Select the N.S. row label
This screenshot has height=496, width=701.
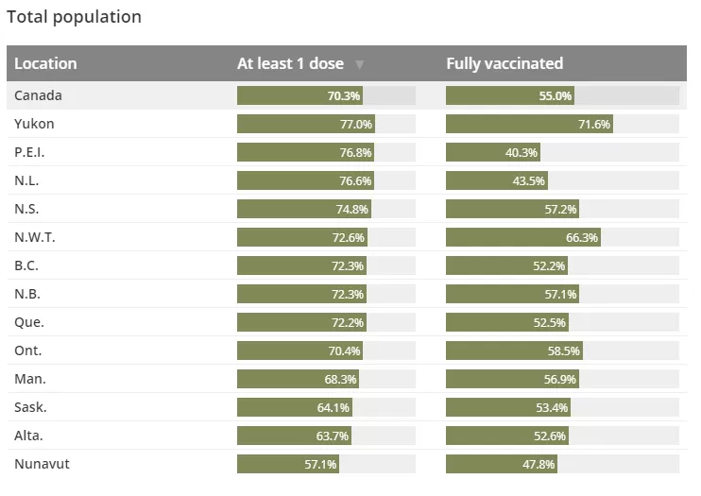click(x=26, y=209)
